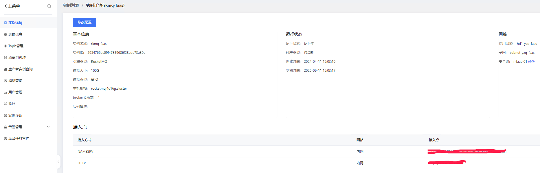Click the 磁盘大小 value 100G
Screen dimensions: 540x173
tap(95, 71)
